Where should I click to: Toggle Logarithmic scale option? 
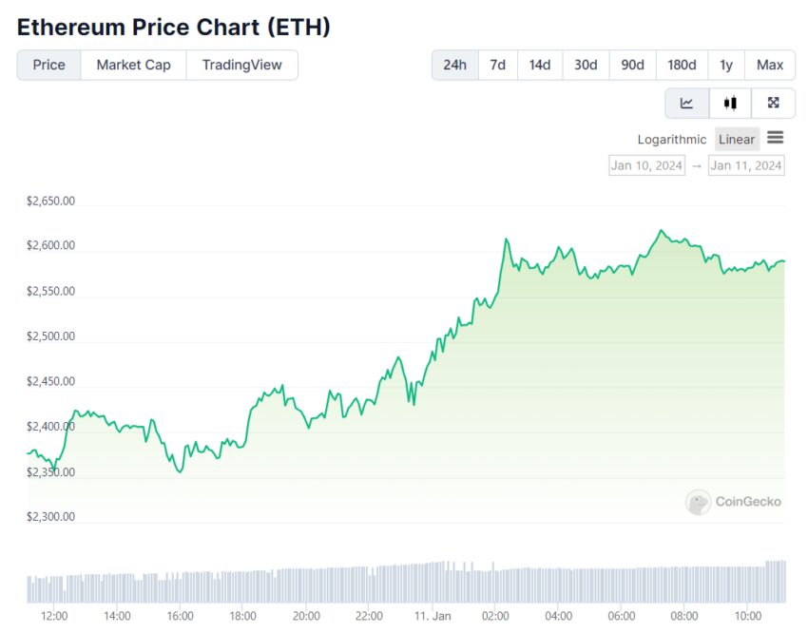tap(672, 140)
